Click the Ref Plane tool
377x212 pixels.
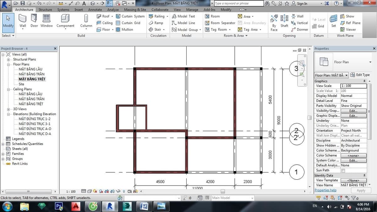pyautogui.click(x=350, y=23)
